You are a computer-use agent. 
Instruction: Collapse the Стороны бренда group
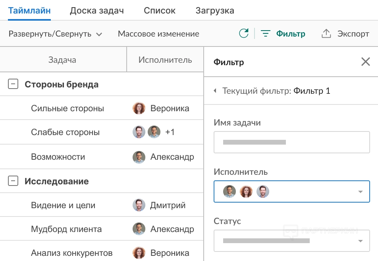13,84
